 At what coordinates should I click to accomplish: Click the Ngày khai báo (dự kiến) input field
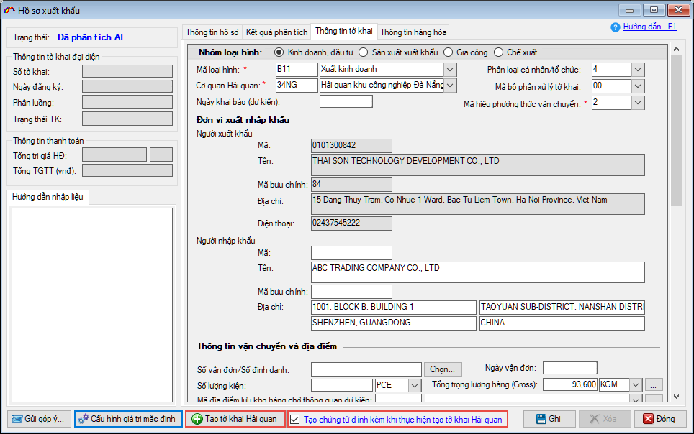[346, 102]
